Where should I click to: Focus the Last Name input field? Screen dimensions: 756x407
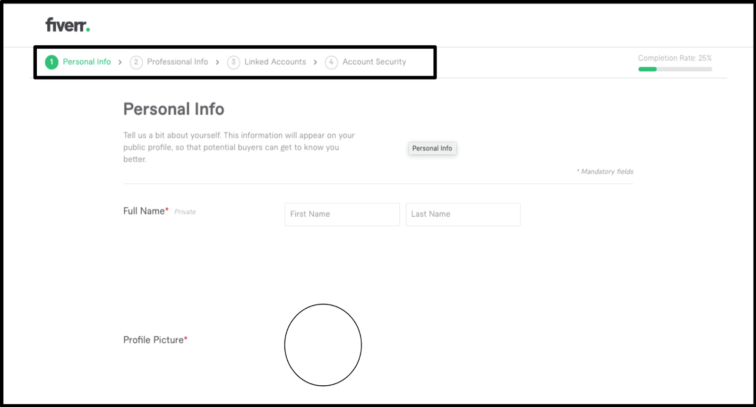[x=463, y=214]
